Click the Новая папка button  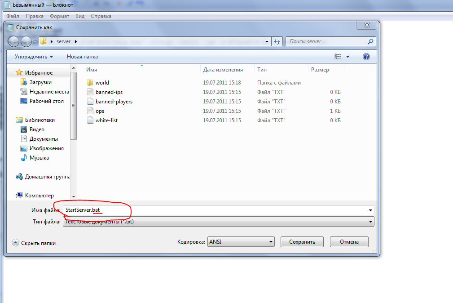(x=82, y=57)
